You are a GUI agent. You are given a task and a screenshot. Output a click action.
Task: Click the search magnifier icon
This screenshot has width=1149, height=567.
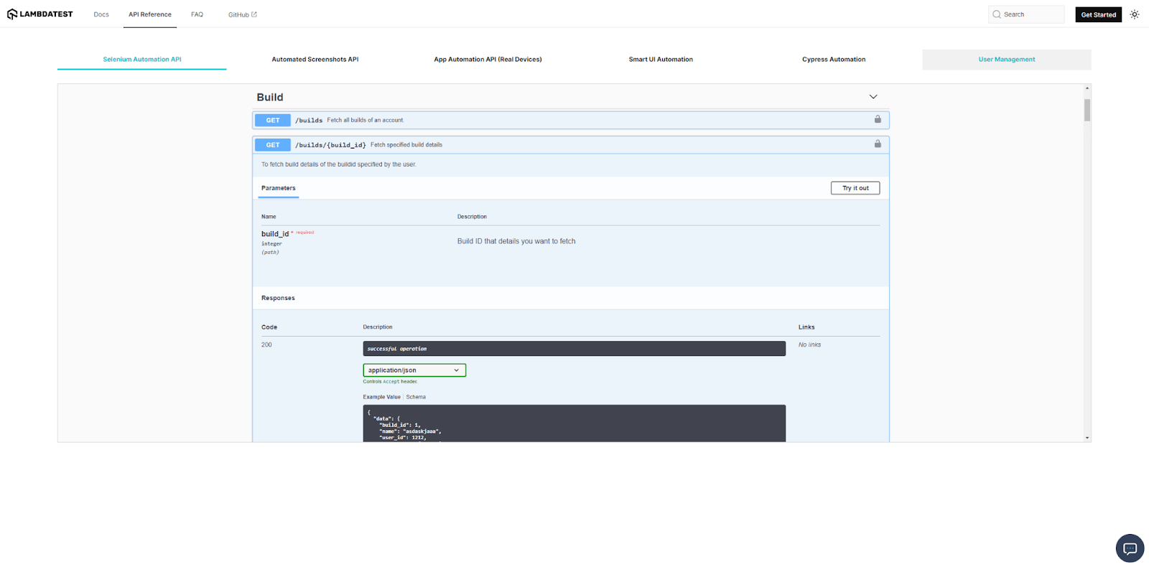pos(997,14)
